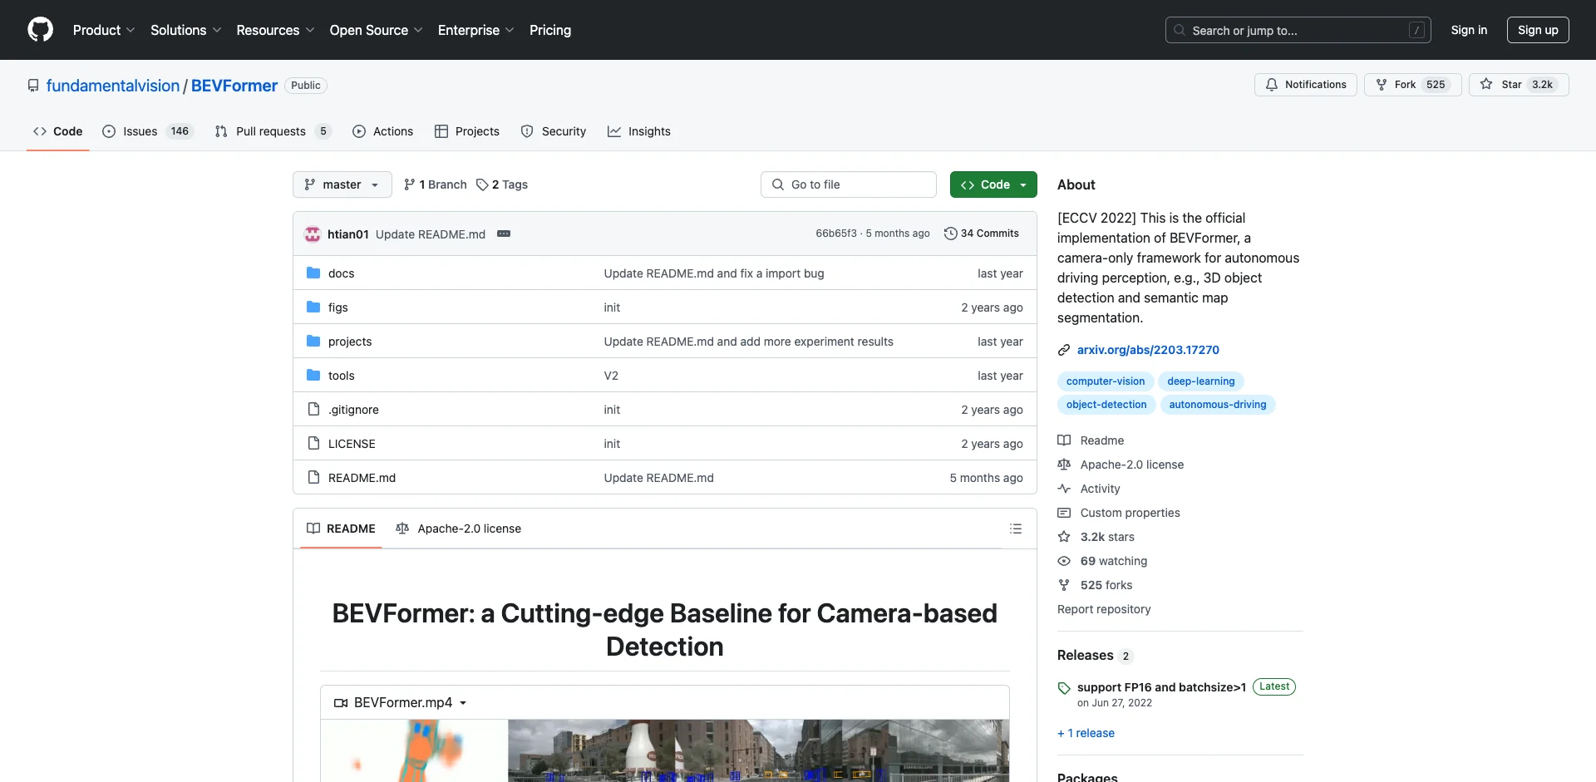Screen dimensions: 1596x782
Task: Click the deep-learning topic tag
Action: (x=1201, y=381)
